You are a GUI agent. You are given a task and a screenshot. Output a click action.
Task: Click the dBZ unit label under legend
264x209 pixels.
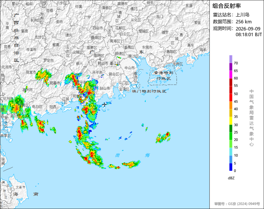(231, 178)
